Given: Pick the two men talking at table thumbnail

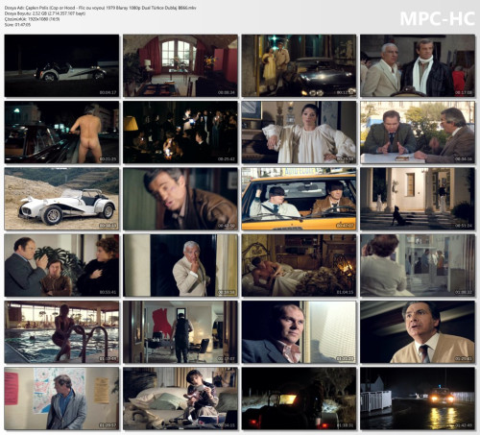Looking at the screenshot, I should (x=418, y=133).
